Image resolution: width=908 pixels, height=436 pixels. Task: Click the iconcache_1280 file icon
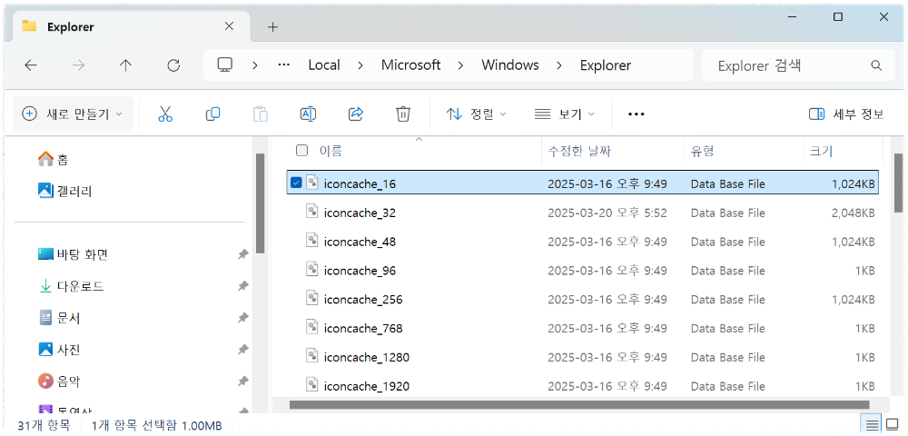point(312,357)
